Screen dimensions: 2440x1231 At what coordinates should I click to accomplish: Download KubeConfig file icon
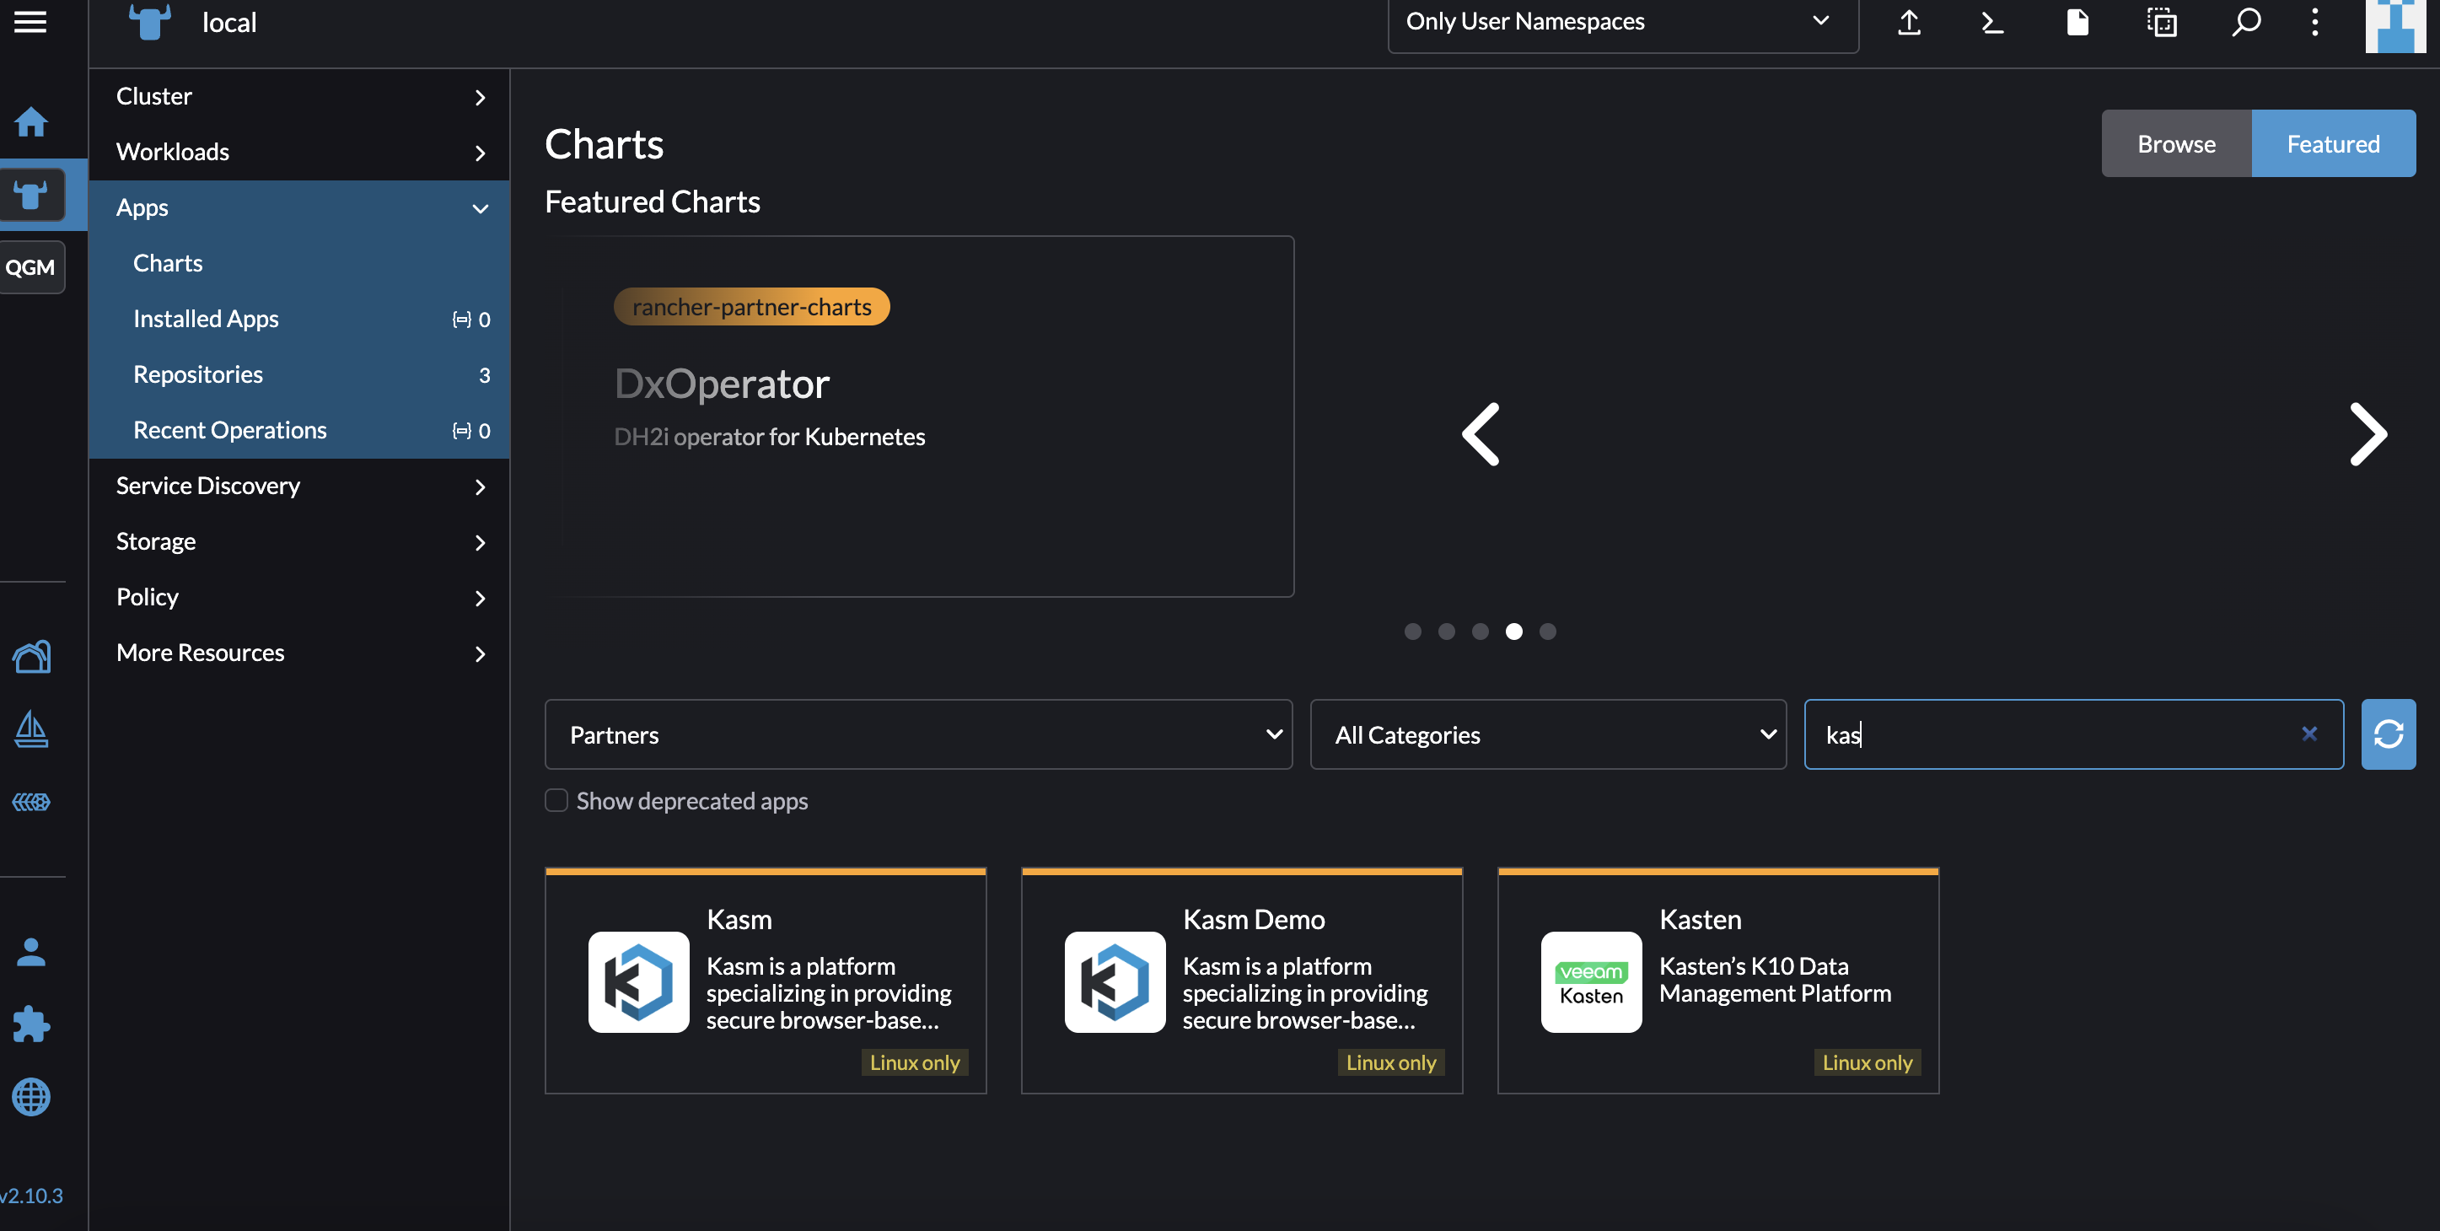(x=2077, y=22)
